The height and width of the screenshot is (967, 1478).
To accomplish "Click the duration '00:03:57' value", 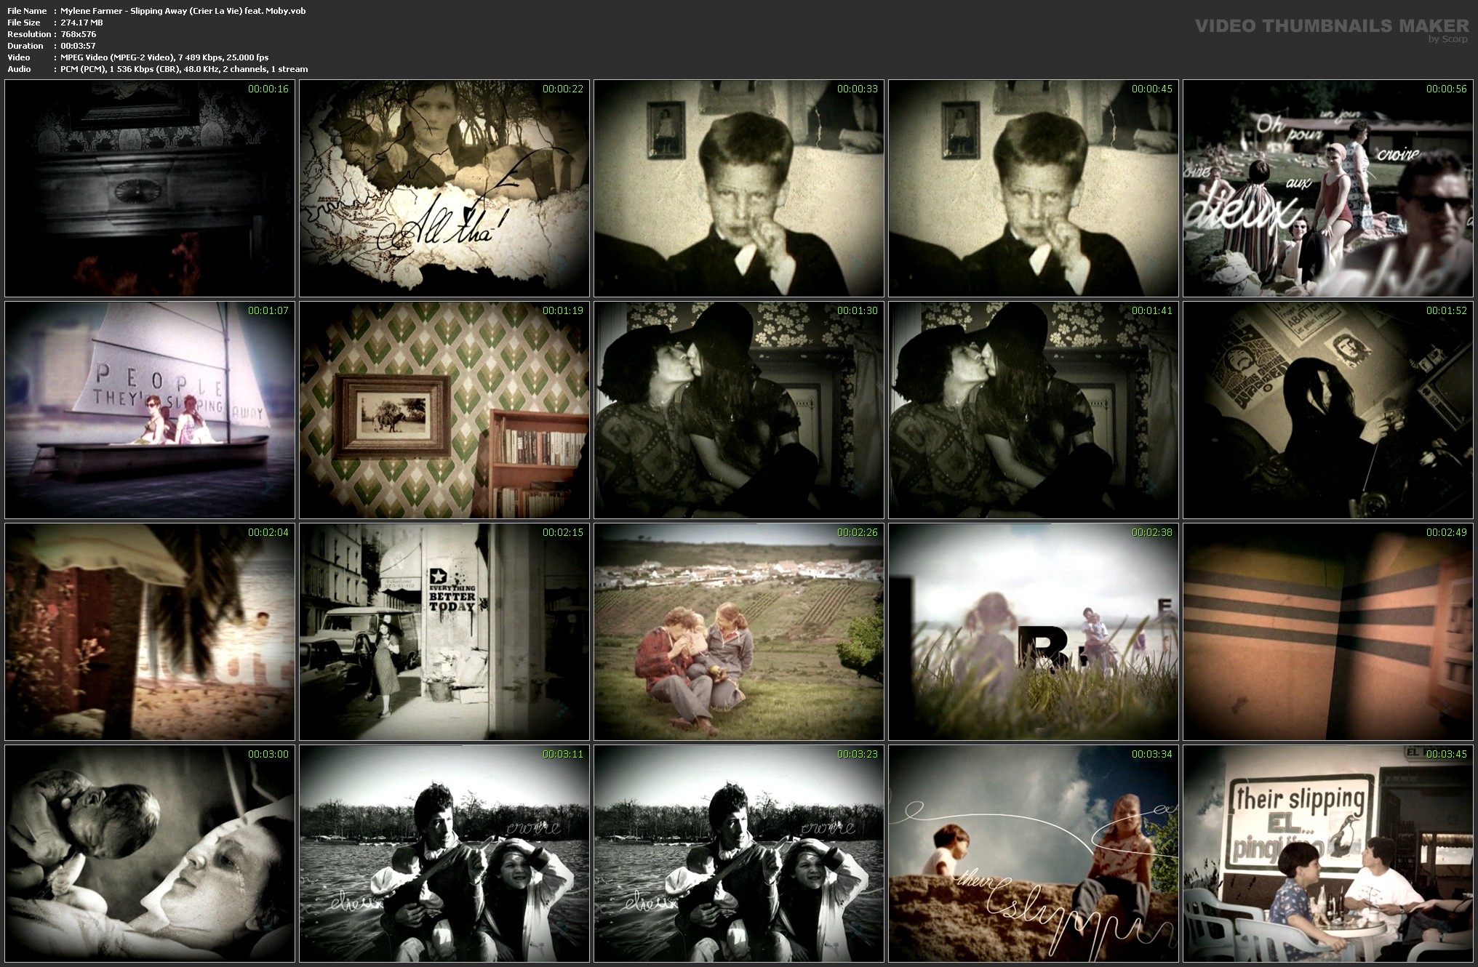I will click(78, 46).
